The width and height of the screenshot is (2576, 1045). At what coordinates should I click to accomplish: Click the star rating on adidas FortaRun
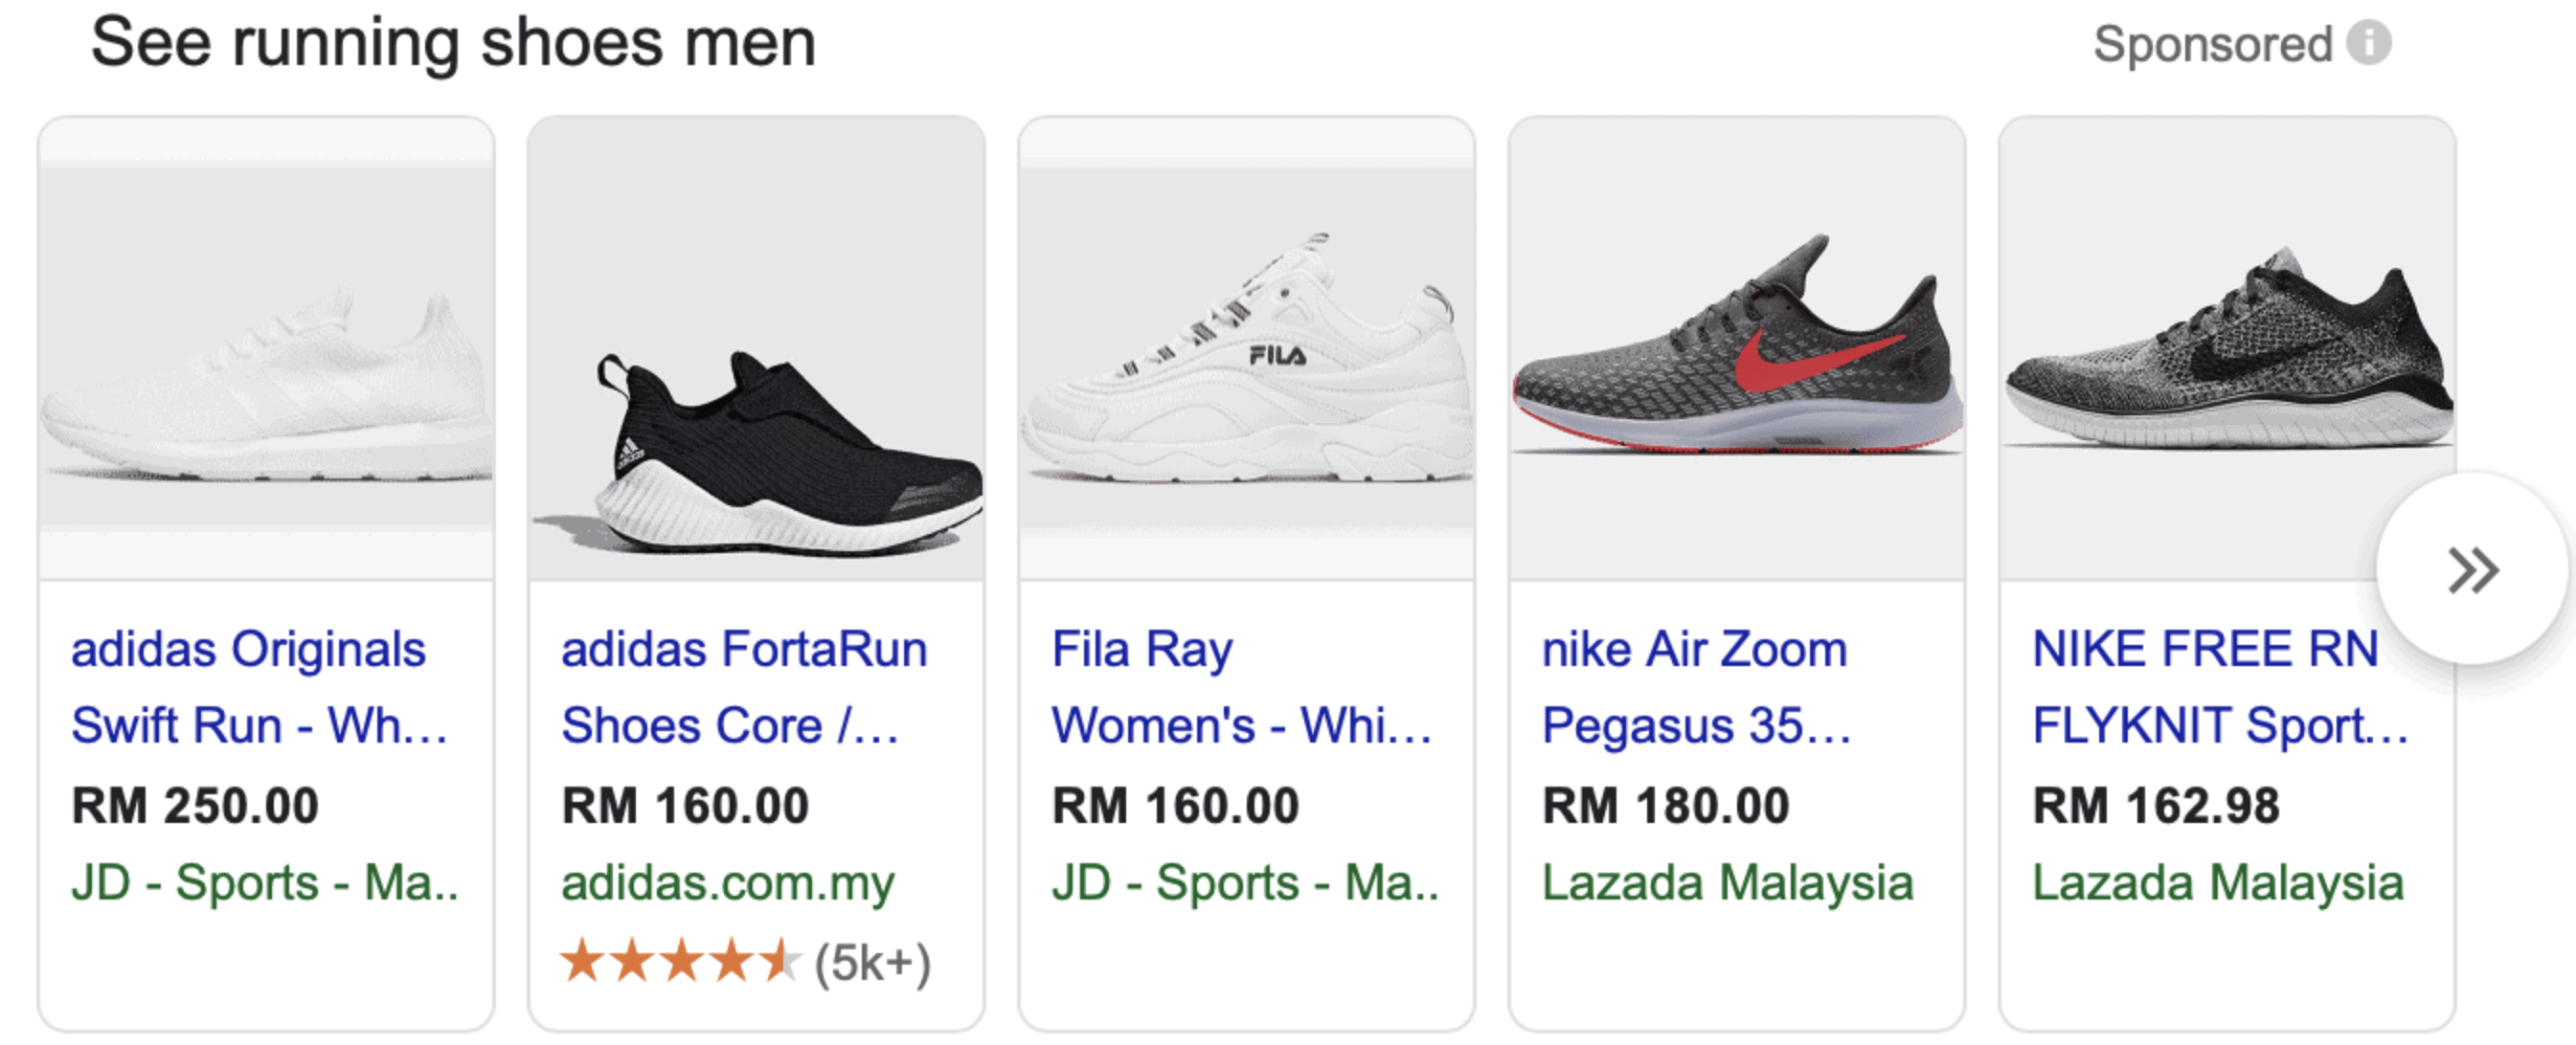[x=680, y=963]
